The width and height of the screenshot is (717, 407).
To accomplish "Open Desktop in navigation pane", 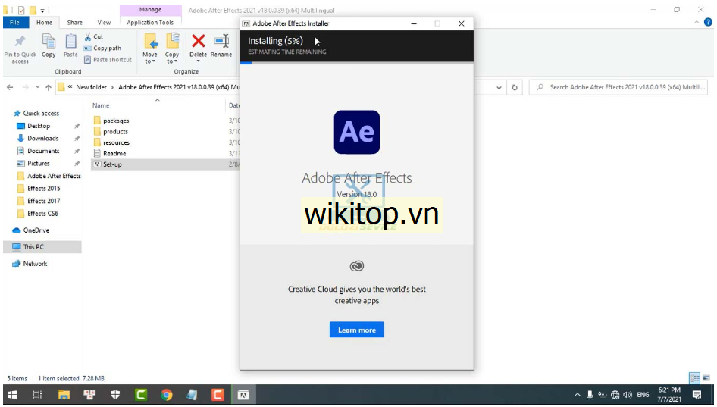I will (39, 126).
